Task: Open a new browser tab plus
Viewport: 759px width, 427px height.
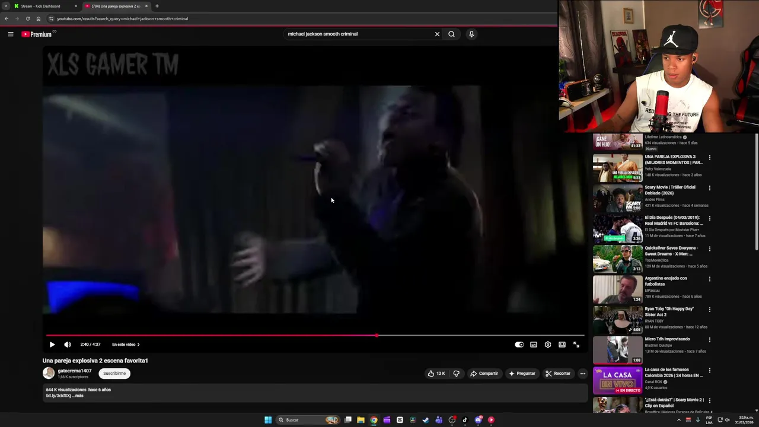Action: tap(157, 6)
